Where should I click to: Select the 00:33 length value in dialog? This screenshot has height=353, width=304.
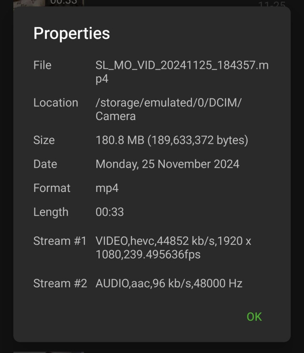click(110, 212)
